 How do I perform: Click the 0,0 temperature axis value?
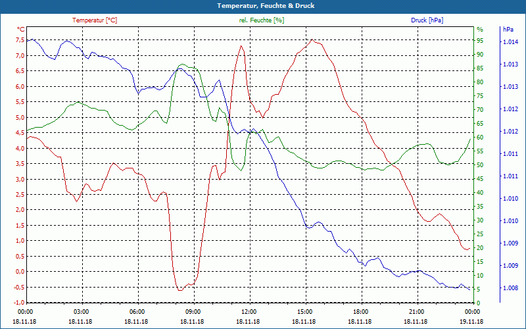pyautogui.click(x=20, y=272)
